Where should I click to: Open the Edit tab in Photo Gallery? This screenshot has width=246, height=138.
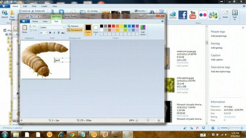pos(25,6)
